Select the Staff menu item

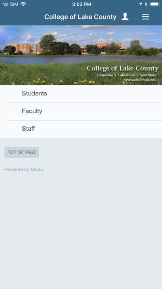81,129
